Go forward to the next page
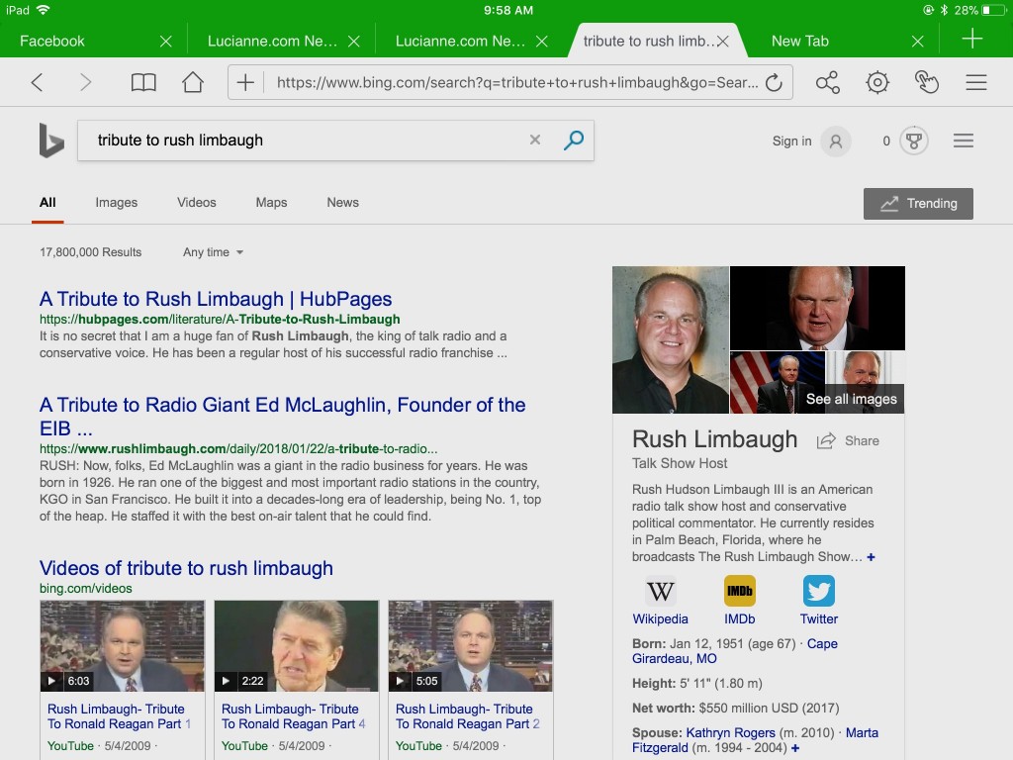1013x760 pixels. pos(85,82)
